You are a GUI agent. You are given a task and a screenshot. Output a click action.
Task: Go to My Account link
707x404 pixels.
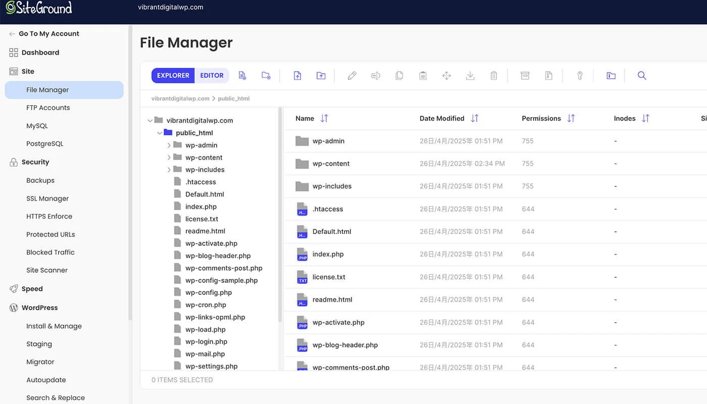click(x=48, y=34)
